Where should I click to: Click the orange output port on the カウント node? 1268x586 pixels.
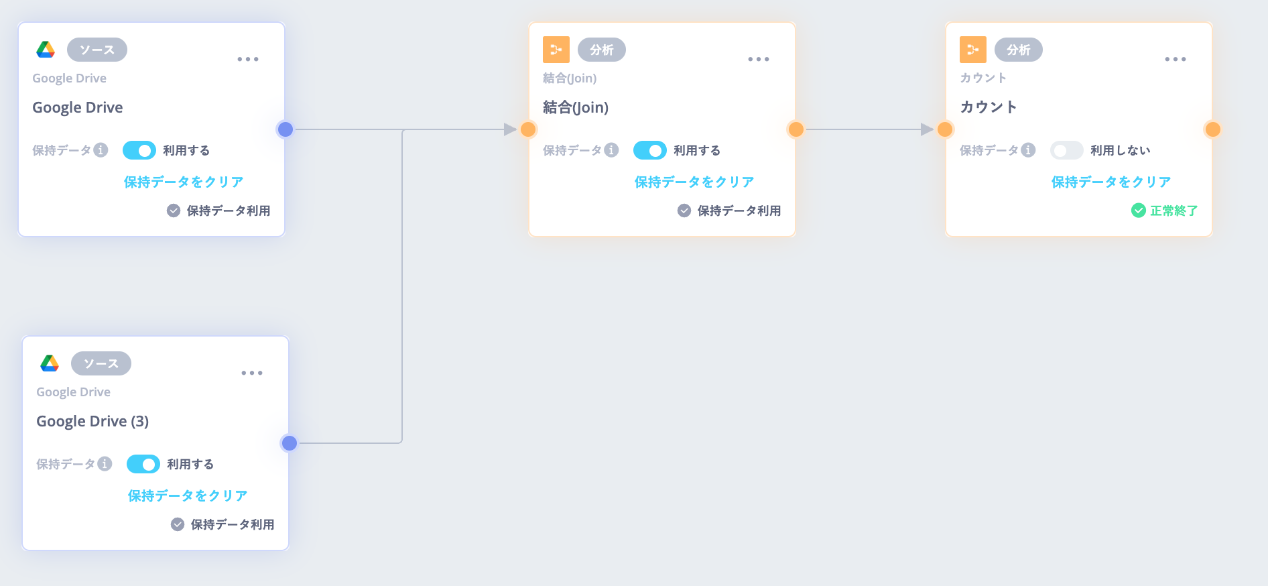click(1212, 129)
